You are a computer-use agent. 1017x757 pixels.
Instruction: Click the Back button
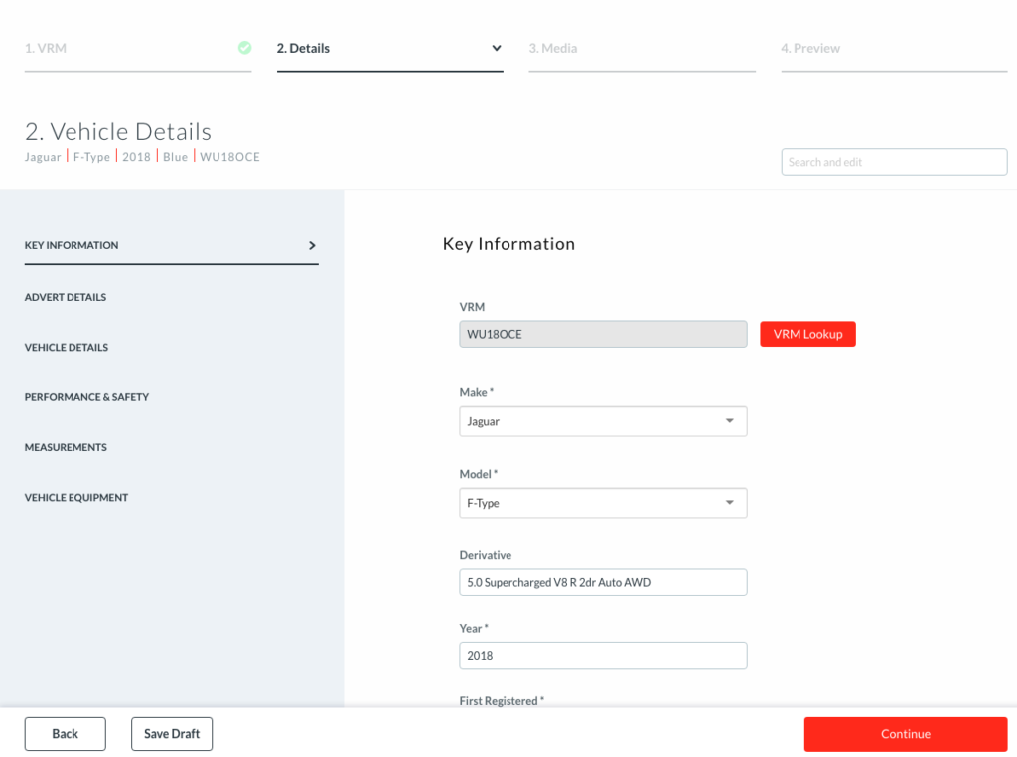click(x=66, y=734)
